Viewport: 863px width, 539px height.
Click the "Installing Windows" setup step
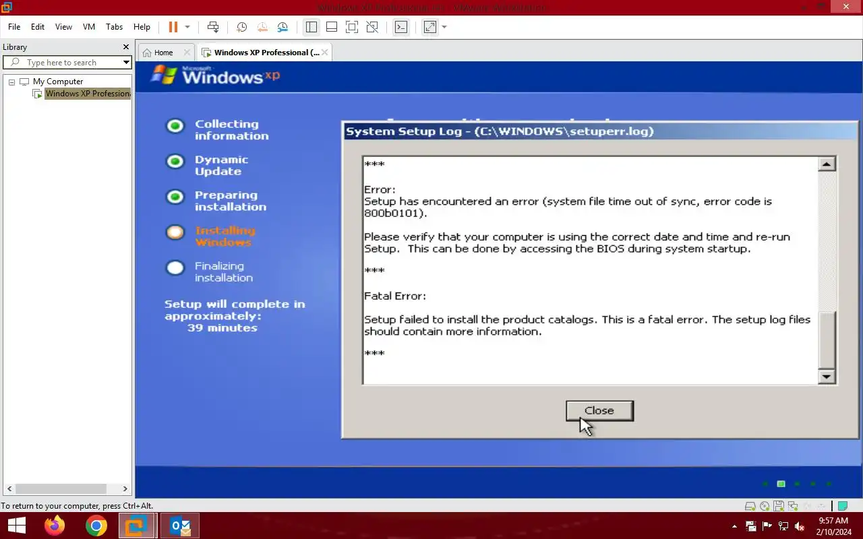click(225, 236)
